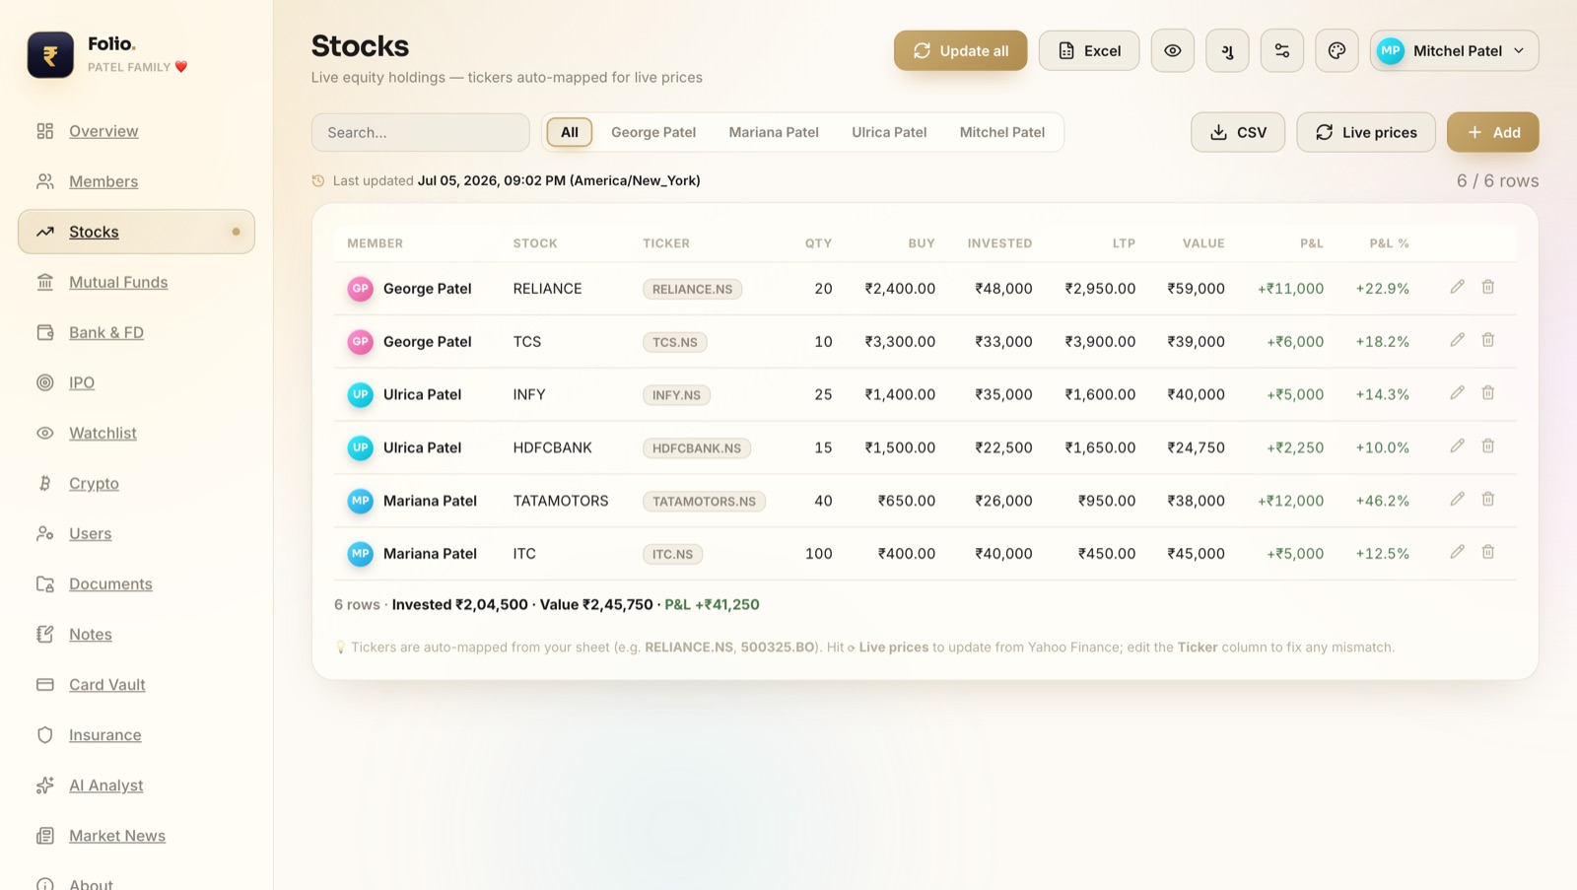Open Watchlist from the sidebar
This screenshot has height=890, width=1577.
pyautogui.click(x=136, y=433)
